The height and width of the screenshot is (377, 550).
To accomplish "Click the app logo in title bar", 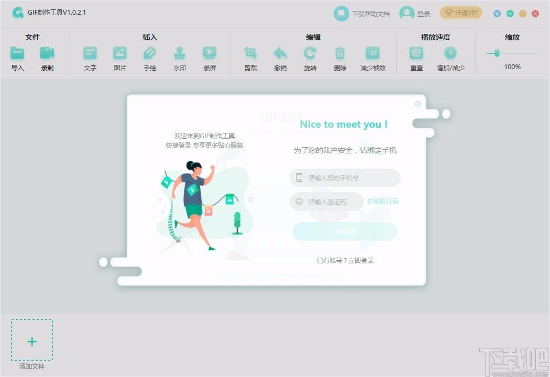I will pyautogui.click(x=18, y=13).
